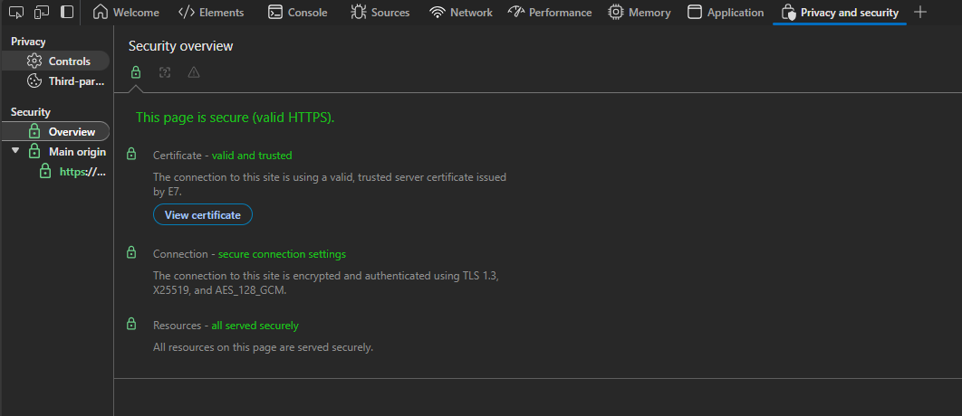The height and width of the screenshot is (416, 962).
Task: Click the warning triangle security icon
Action: click(194, 72)
